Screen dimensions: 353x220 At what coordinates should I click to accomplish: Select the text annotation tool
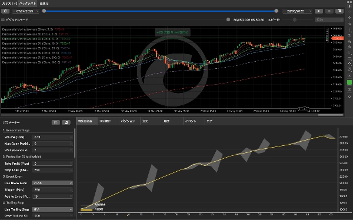click(349, 69)
